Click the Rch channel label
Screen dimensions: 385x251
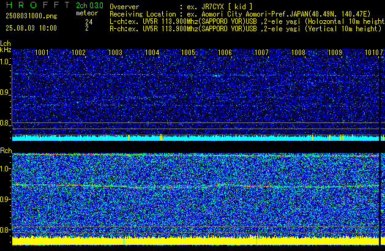tap(6, 151)
